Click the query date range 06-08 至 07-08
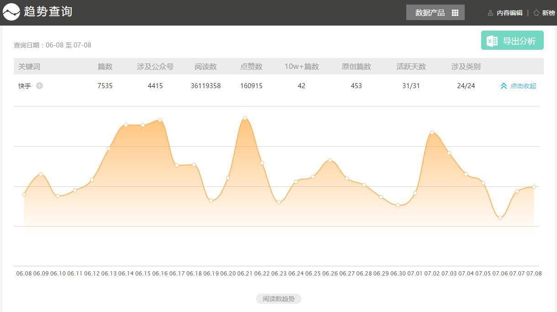The height and width of the screenshot is (312, 557). tap(69, 45)
